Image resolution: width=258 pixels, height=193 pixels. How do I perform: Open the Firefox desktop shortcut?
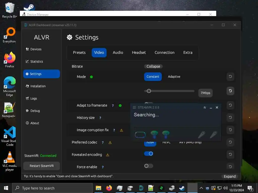point(10,60)
